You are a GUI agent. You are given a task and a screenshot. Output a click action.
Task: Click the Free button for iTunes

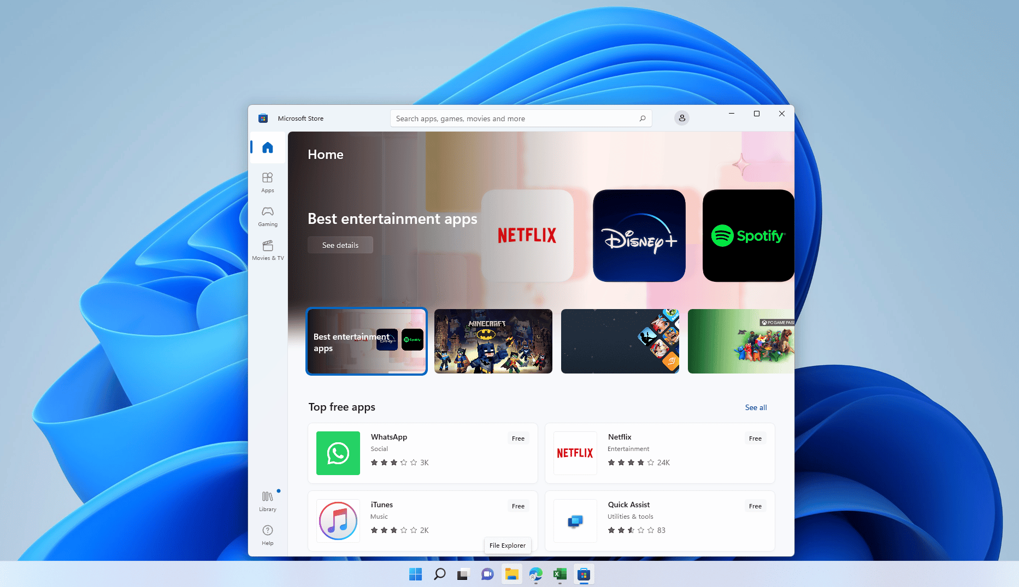click(x=518, y=506)
